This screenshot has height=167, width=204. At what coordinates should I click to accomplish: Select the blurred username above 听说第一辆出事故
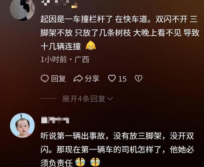click(x=55, y=120)
